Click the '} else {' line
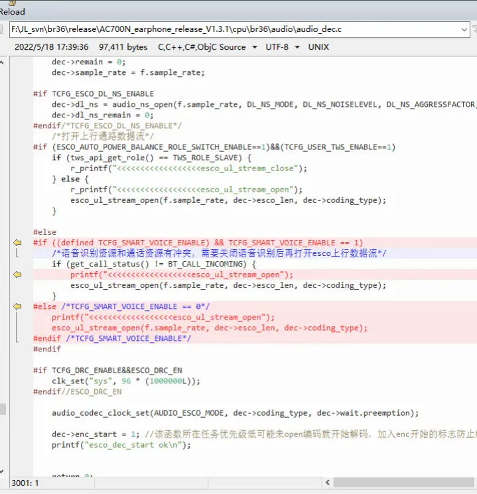This screenshot has height=494, width=477. [x=70, y=179]
